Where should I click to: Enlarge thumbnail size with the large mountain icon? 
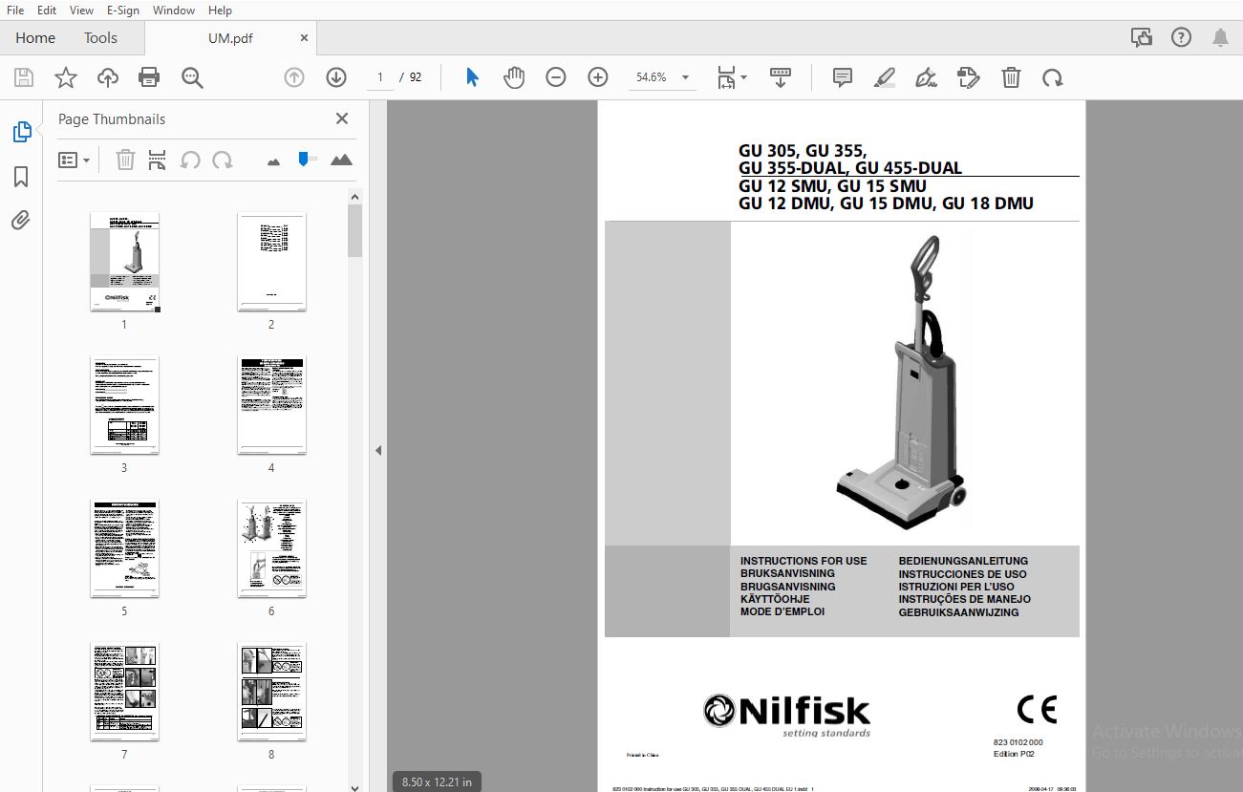point(341,160)
